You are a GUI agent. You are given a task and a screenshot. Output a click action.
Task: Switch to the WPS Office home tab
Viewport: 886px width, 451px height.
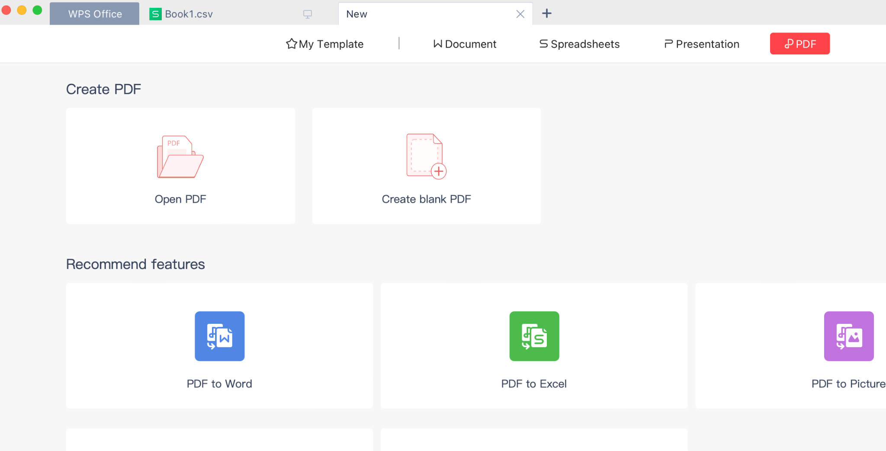click(x=95, y=14)
